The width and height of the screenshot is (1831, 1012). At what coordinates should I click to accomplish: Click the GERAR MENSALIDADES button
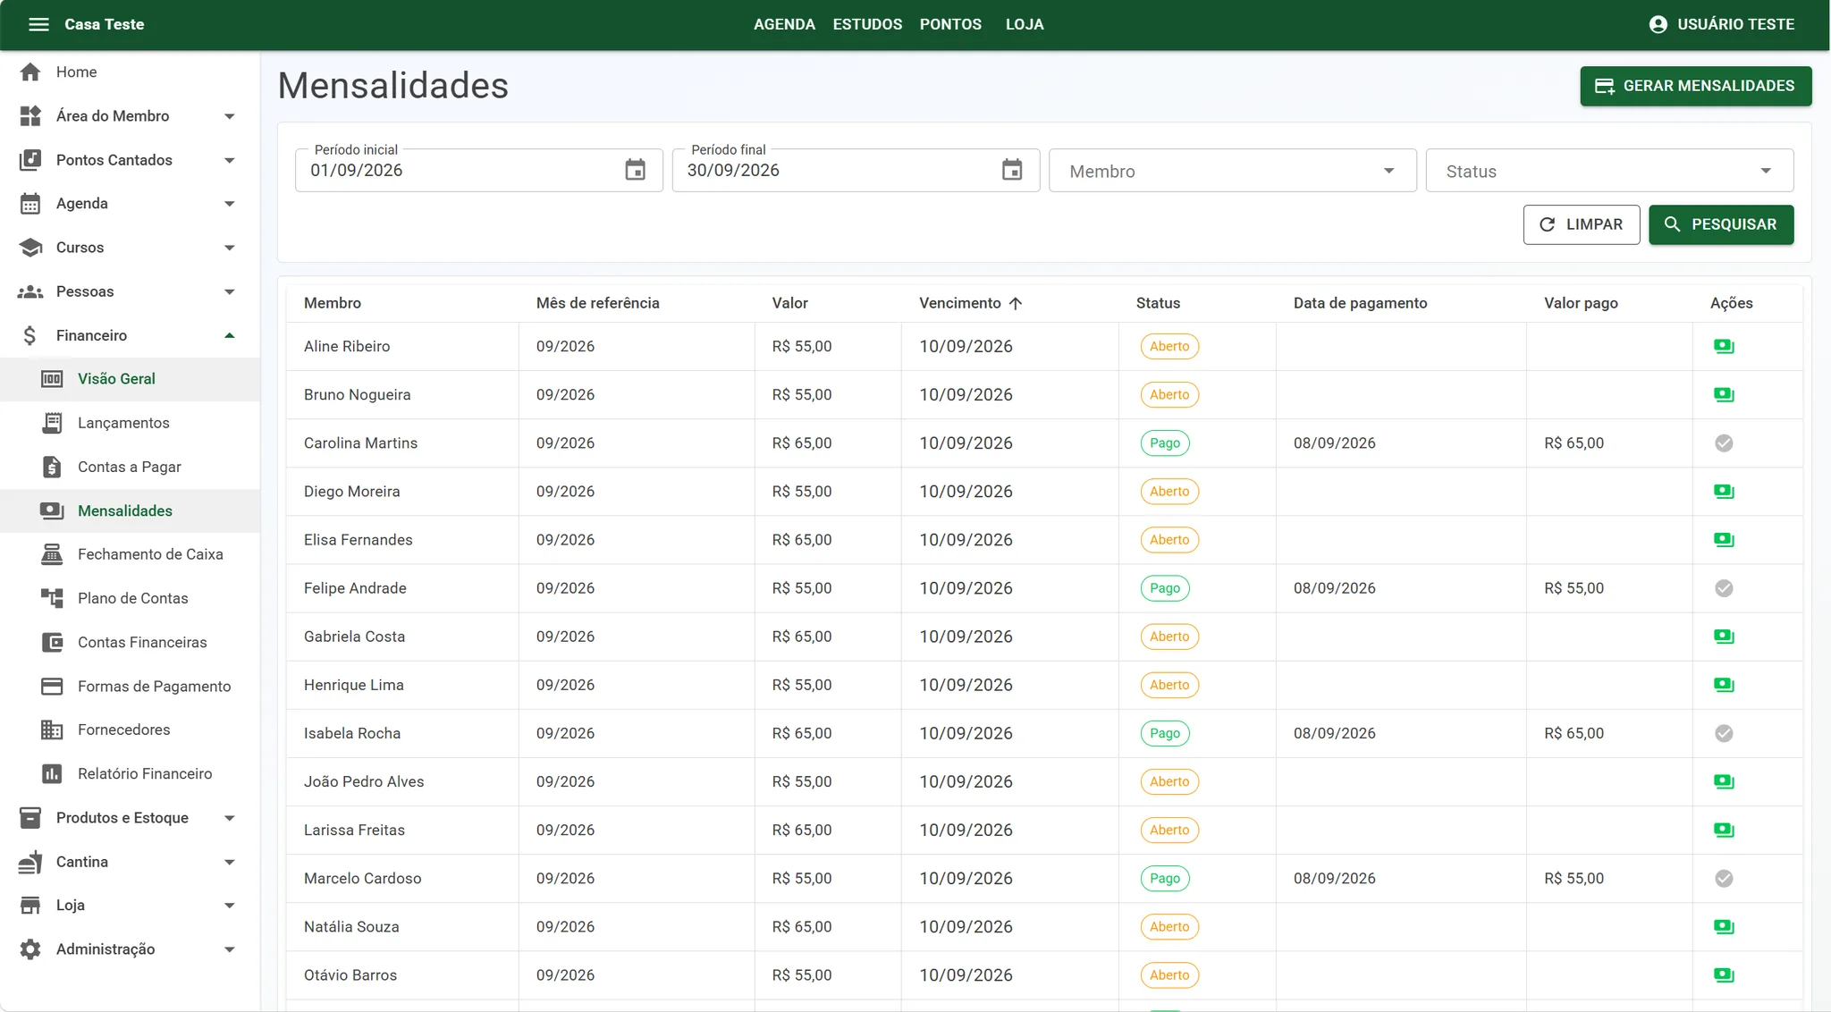click(1695, 86)
